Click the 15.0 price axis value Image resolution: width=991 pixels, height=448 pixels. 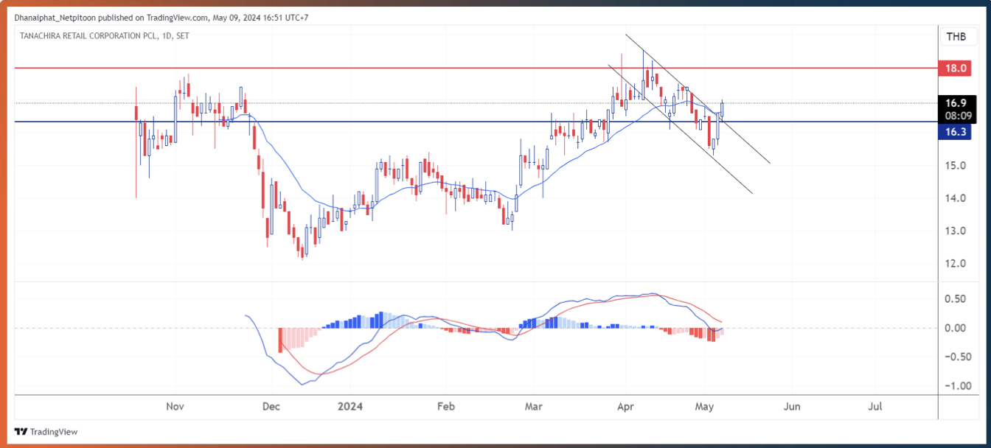click(956, 165)
